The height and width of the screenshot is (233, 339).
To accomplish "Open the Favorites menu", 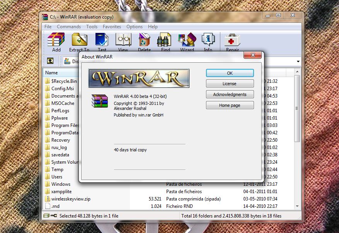I will 112,27.
